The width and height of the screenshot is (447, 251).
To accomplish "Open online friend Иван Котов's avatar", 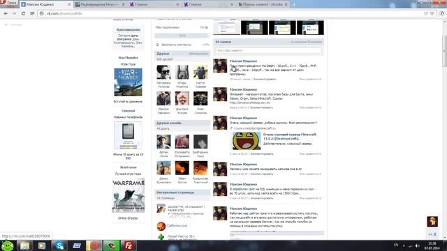I will click(x=182, y=168).
